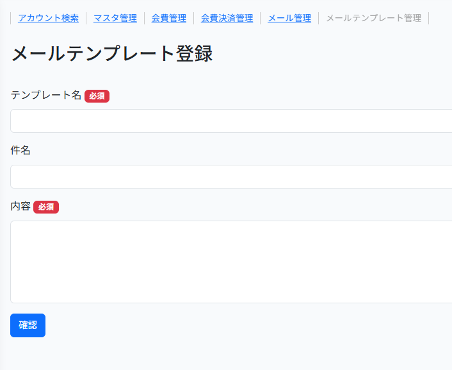The image size is (452, 370).
Task: Select the 会費管理 menu link
Action: click(169, 18)
